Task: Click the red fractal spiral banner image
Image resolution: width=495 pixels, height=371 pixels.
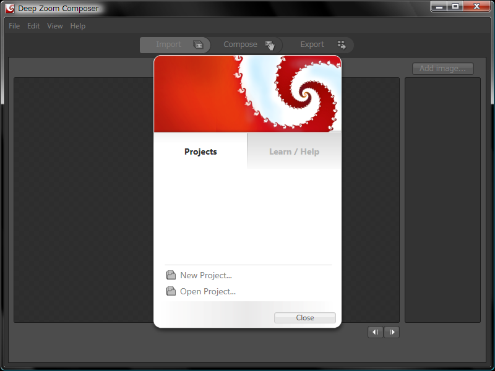Action: (247, 94)
